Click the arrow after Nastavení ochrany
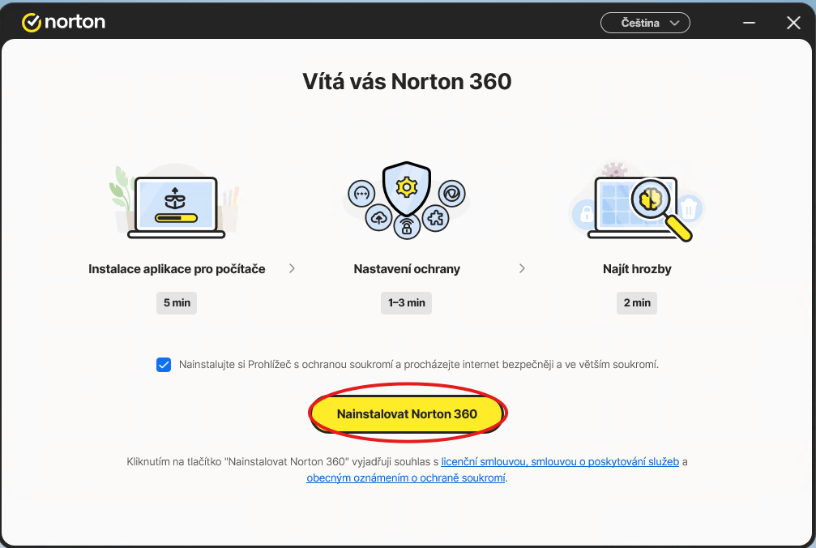The width and height of the screenshot is (816, 548). click(x=522, y=268)
